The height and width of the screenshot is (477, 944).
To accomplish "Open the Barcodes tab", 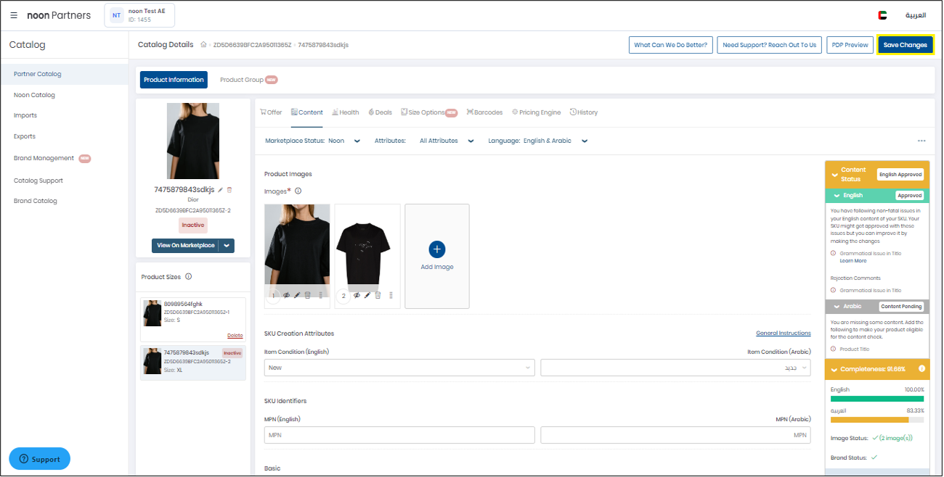I will click(x=484, y=112).
